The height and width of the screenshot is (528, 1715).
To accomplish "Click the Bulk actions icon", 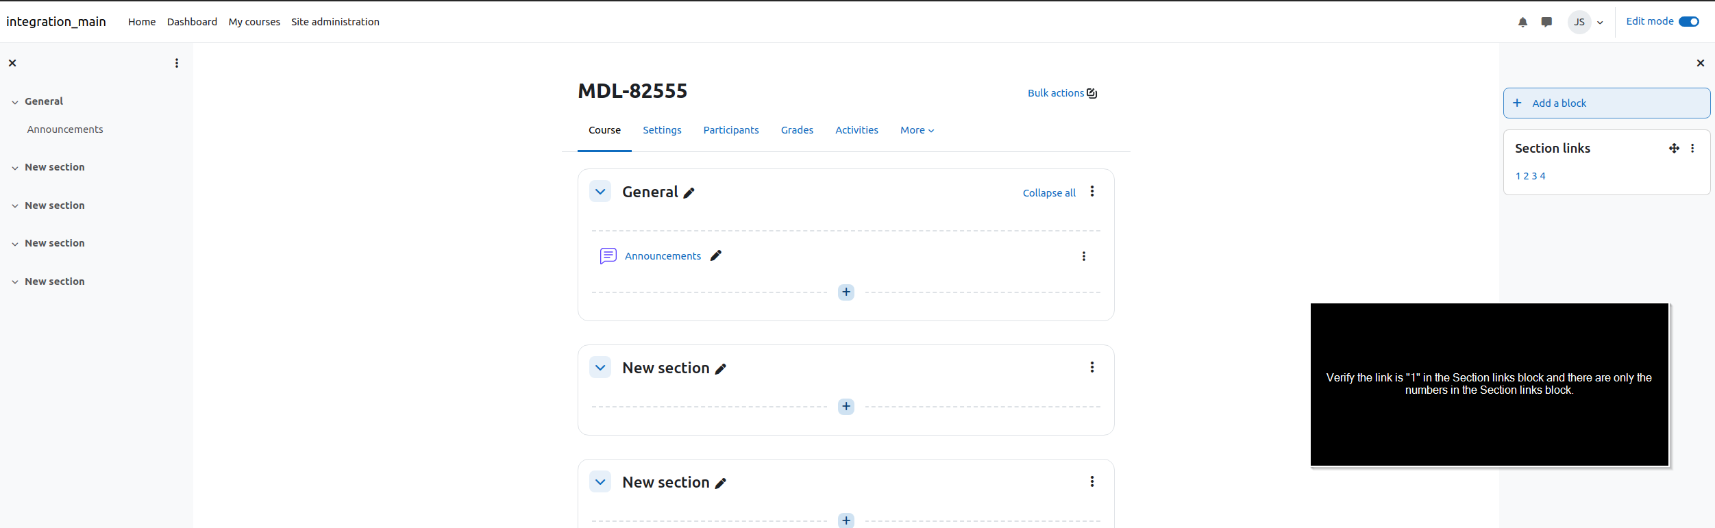I will coord(1092,93).
